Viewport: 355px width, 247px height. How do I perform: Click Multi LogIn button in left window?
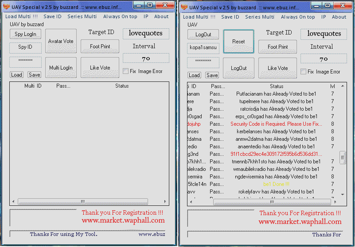point(61,68)
